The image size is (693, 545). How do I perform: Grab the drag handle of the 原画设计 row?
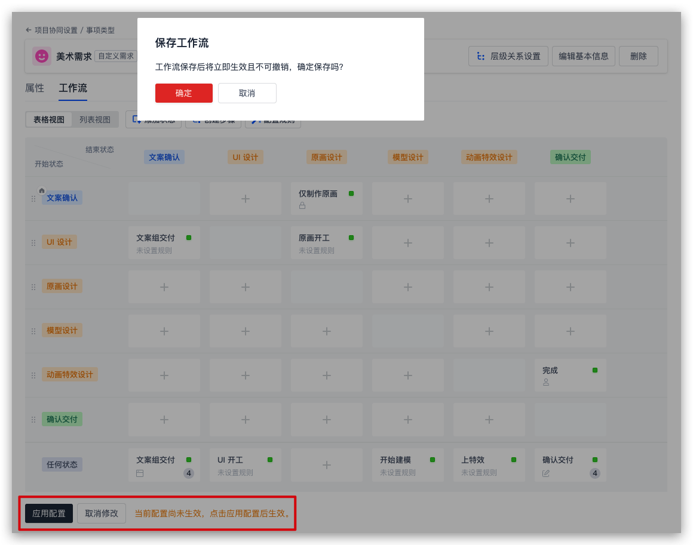(x=33, y=287)
